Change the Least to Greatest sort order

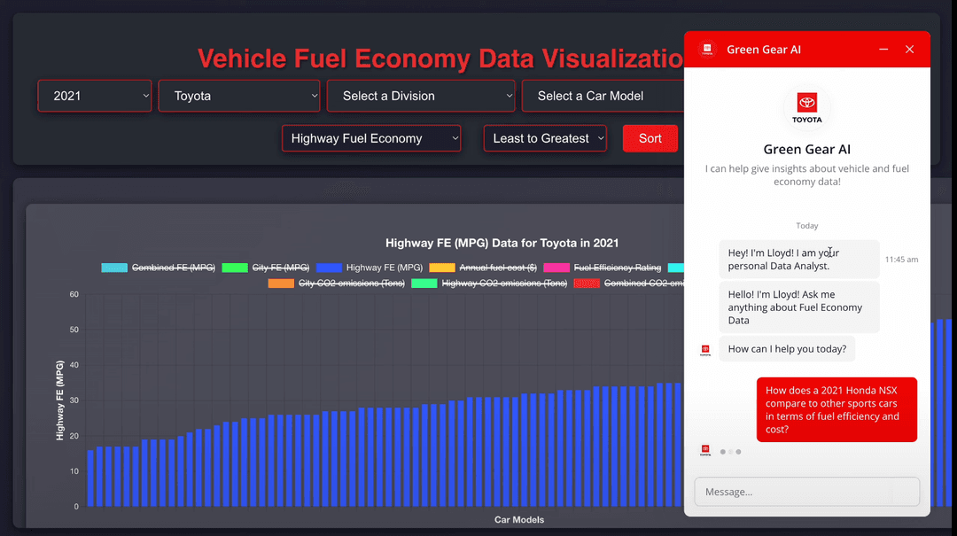click(545, 138)
